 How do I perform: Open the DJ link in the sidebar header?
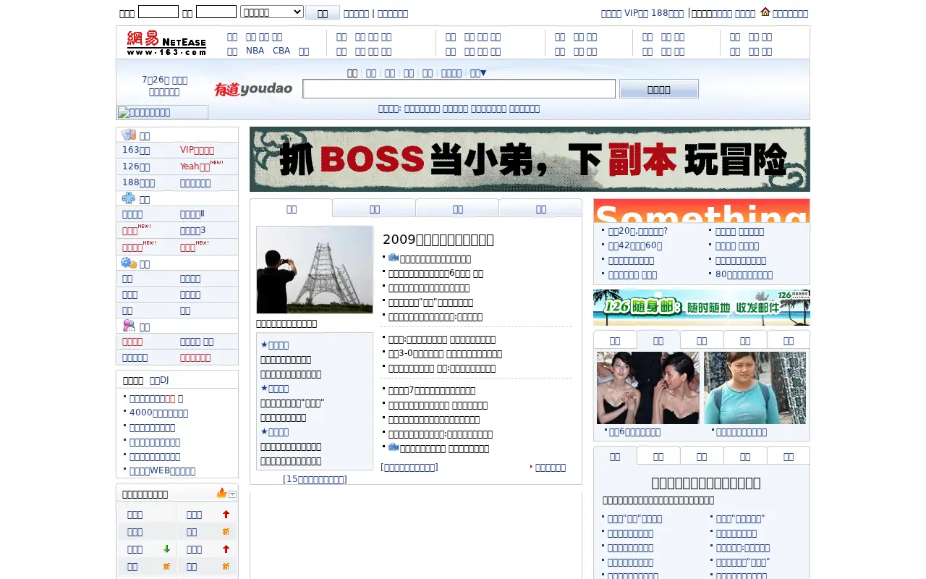click(x=159, y=380)
